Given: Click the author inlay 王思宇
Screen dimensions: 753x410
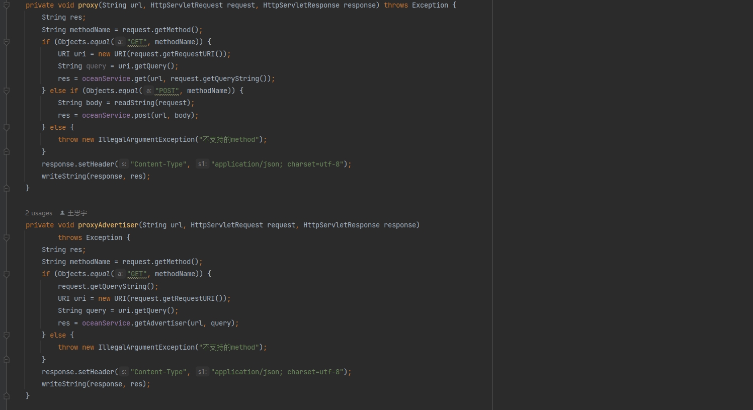Looking at the screenshot, I should (73, 213).
